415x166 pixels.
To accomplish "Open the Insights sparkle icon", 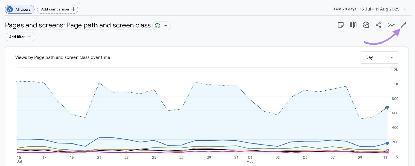I will click(391, 25).
